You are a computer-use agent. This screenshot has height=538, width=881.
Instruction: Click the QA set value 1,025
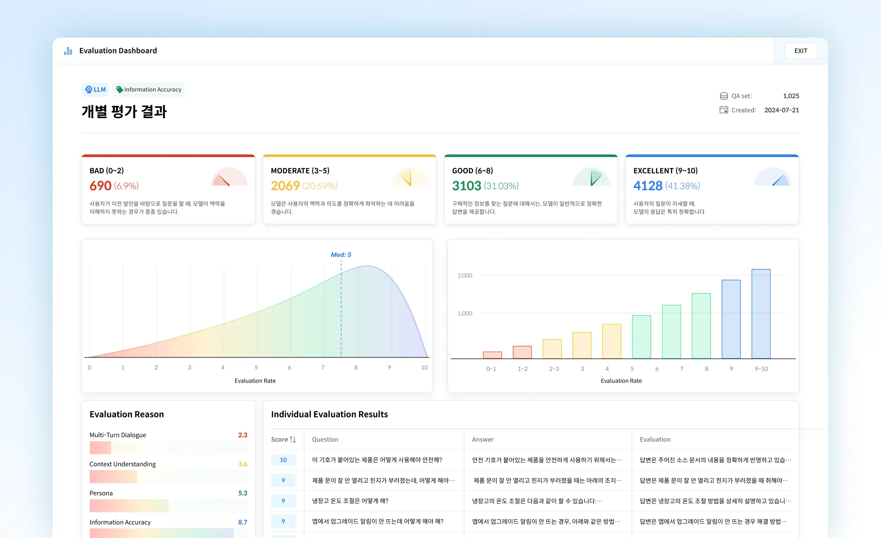tap(791, 96)
